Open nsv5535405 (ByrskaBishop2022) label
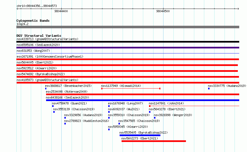 click(x=143, y=133)
